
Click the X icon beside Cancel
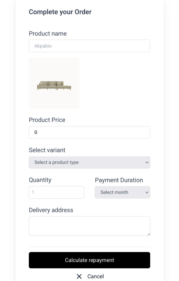(x=79, y=276)
